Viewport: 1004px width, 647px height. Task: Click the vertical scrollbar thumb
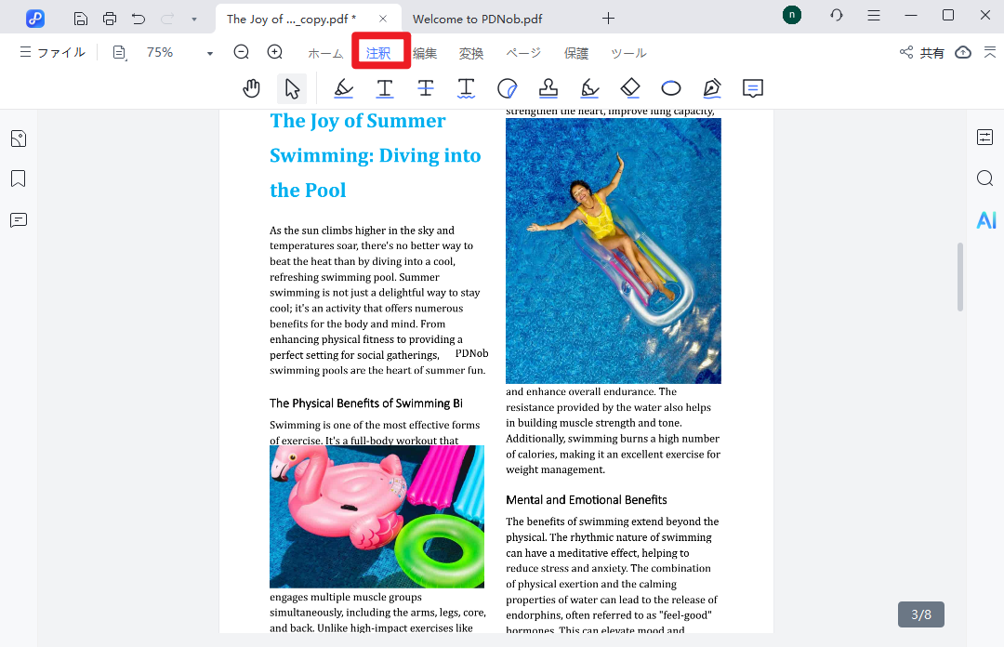pos(960,277)
